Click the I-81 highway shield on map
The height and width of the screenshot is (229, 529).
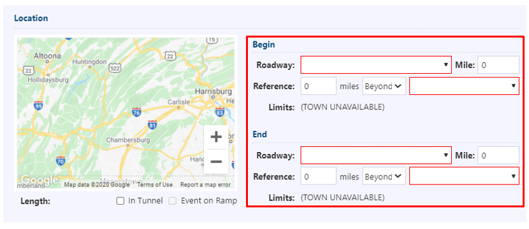pyautogui.click(x=152, y=125)
